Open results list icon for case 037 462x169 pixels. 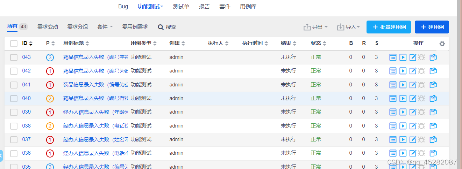click(393, 139)
